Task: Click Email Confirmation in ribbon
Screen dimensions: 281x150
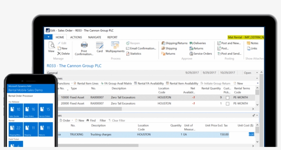Action: [141, 48]
